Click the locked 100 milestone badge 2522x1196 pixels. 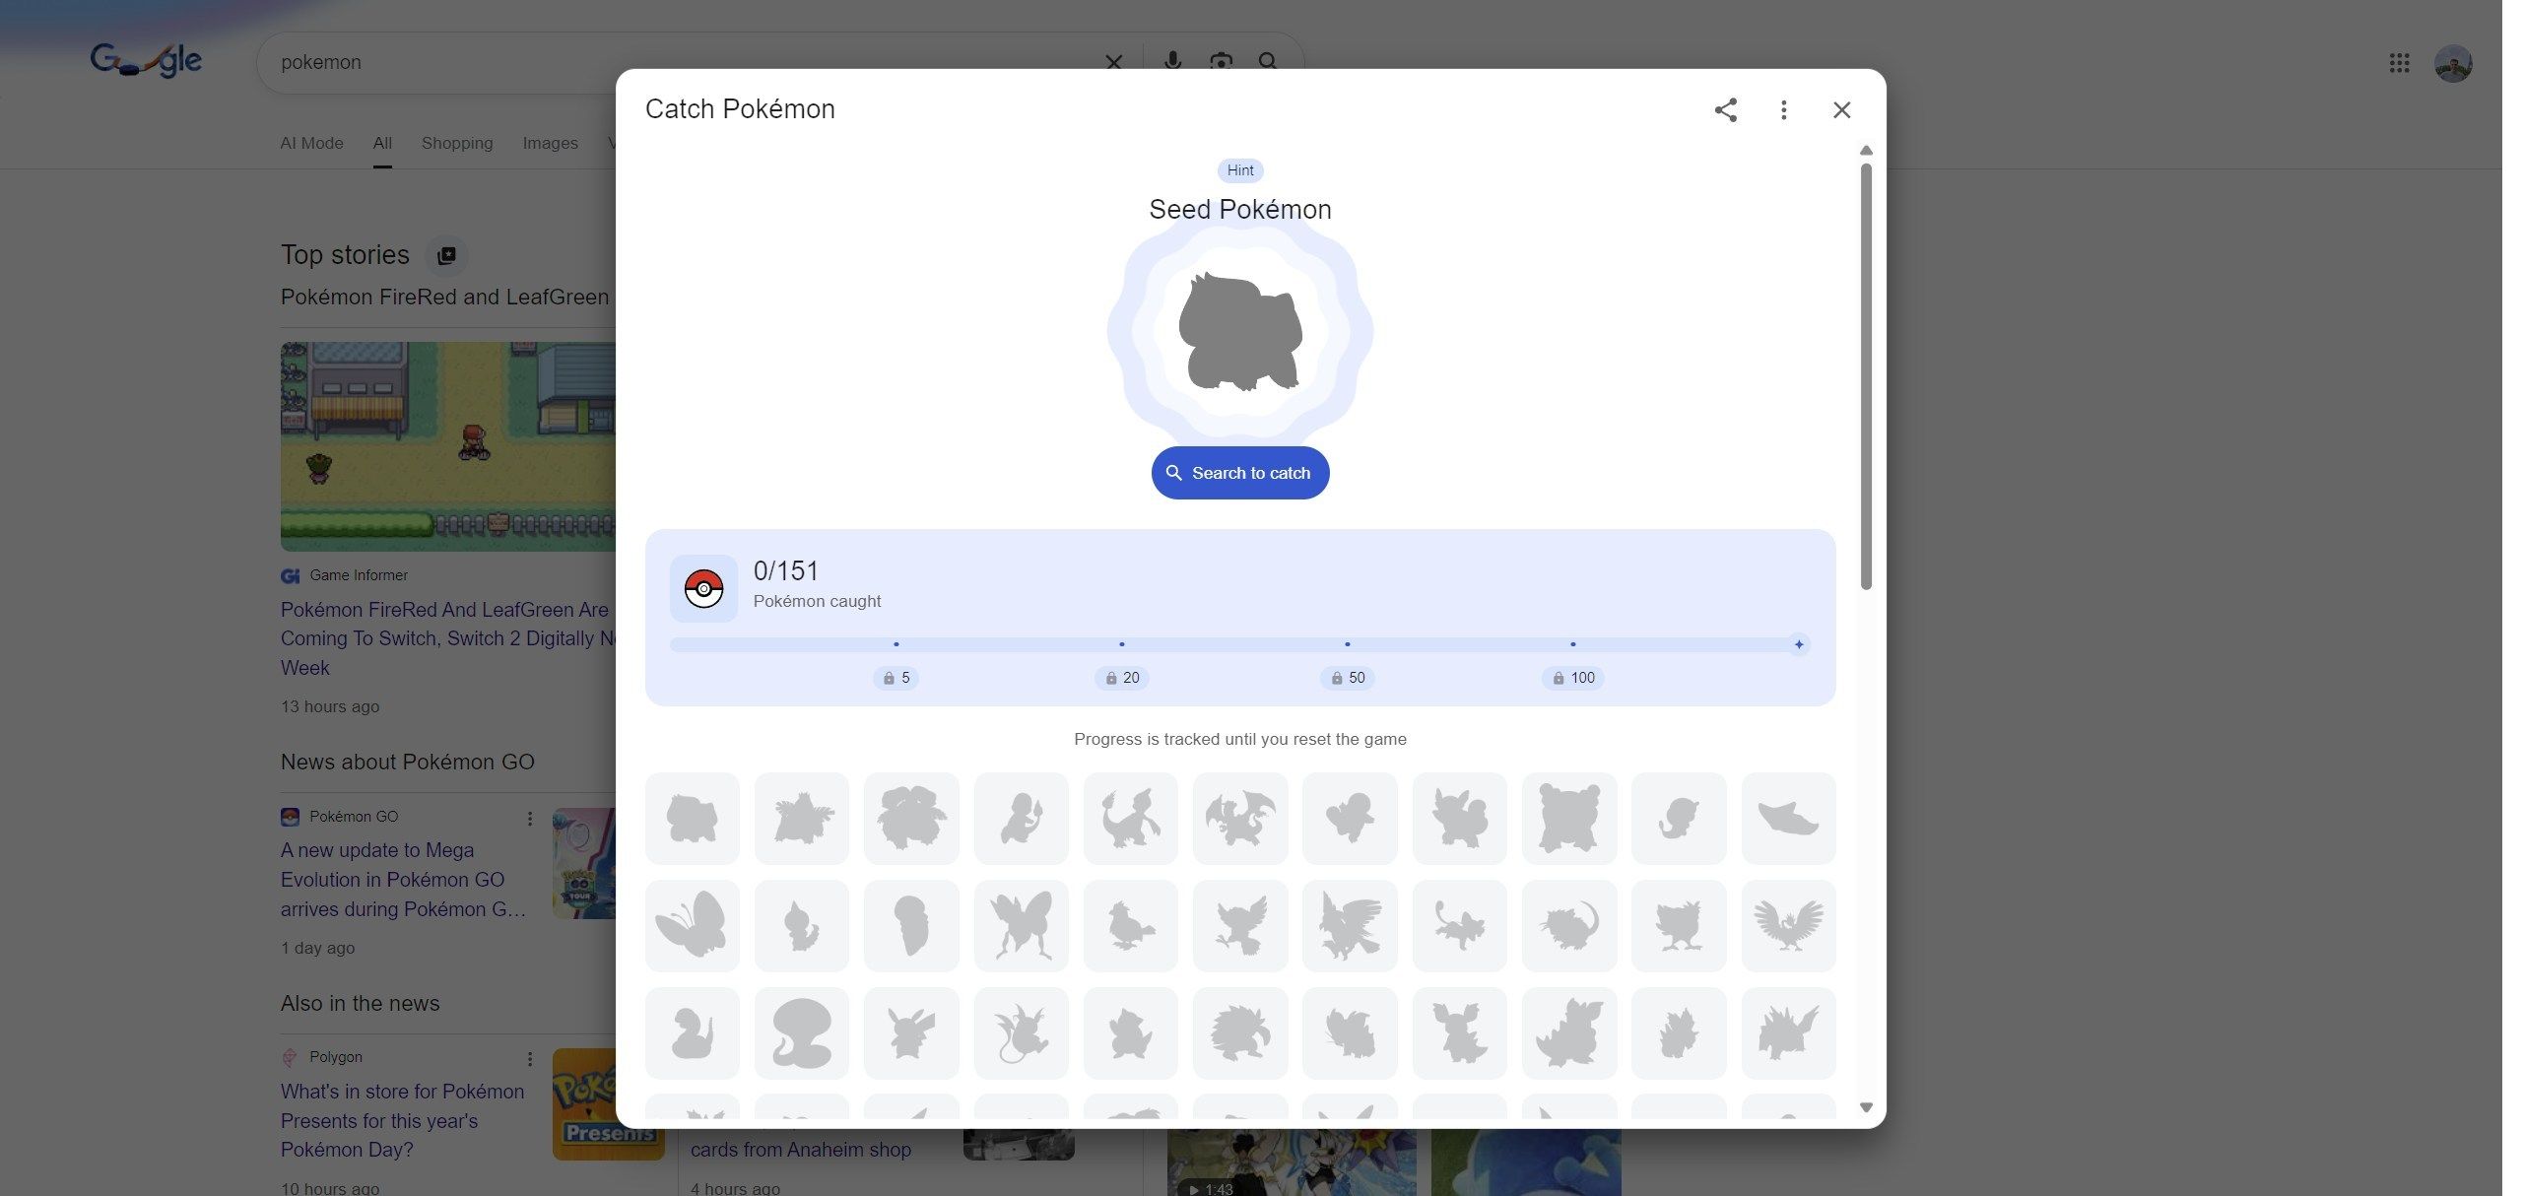[x=1573, y=678]
